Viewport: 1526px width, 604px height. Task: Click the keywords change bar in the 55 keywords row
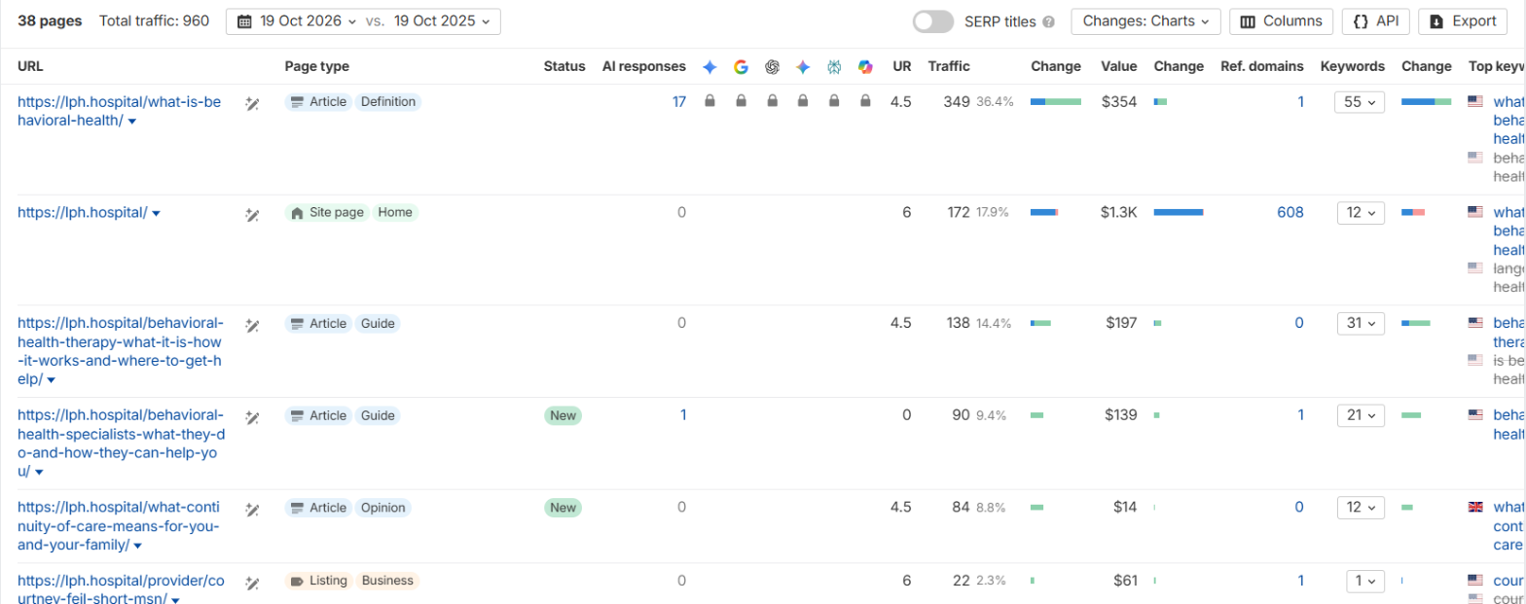(x=1426, y=101)
